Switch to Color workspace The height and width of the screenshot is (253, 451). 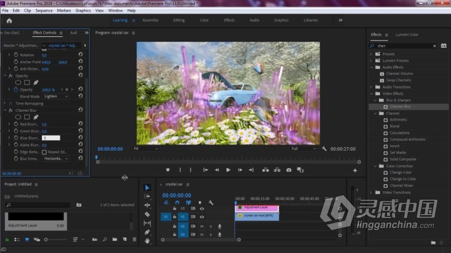tap(204, 20)
